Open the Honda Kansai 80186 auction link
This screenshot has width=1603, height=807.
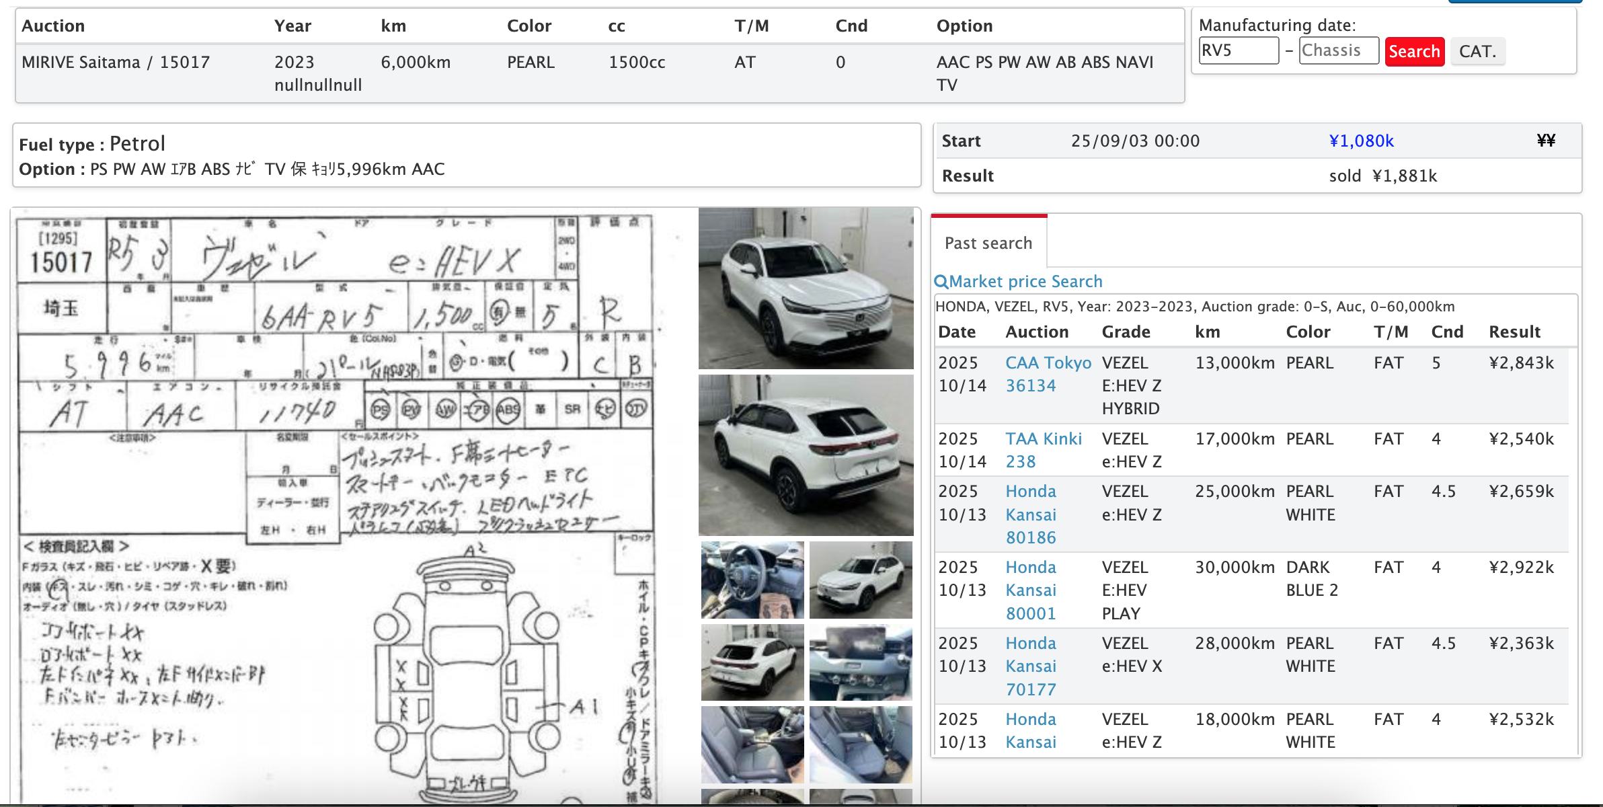pos(1031,514)
